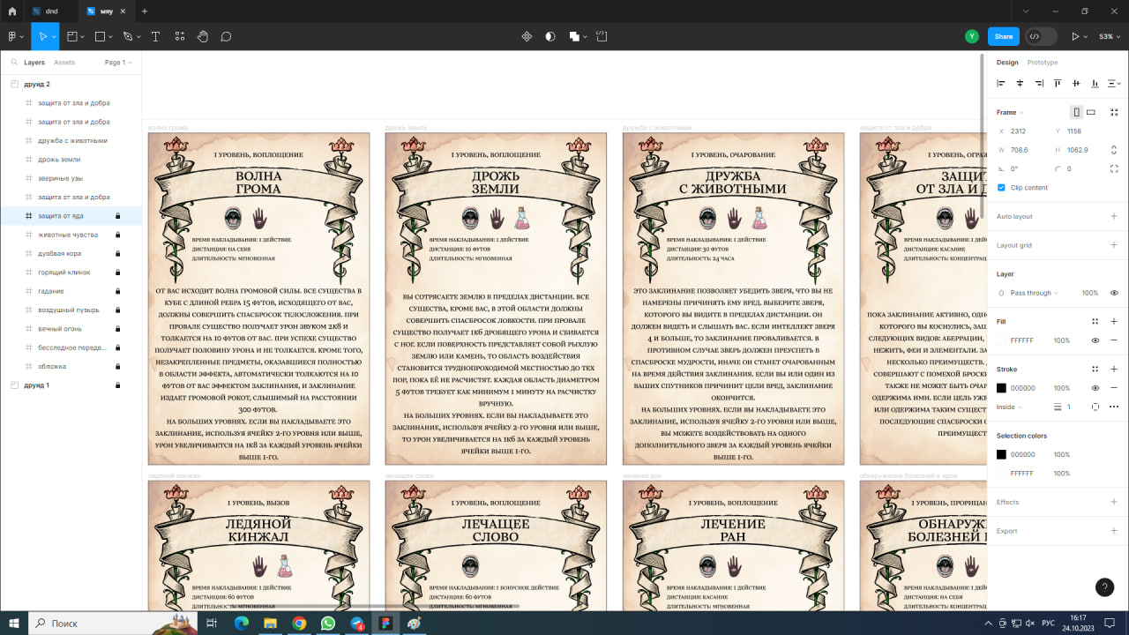1129x635 pixels.
Task: Unlock the горящий клинок layer
Action: (117, 273)
